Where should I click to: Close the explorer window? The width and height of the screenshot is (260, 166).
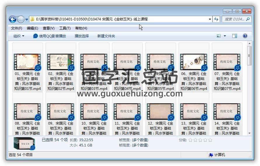click(x=247, y=11)
